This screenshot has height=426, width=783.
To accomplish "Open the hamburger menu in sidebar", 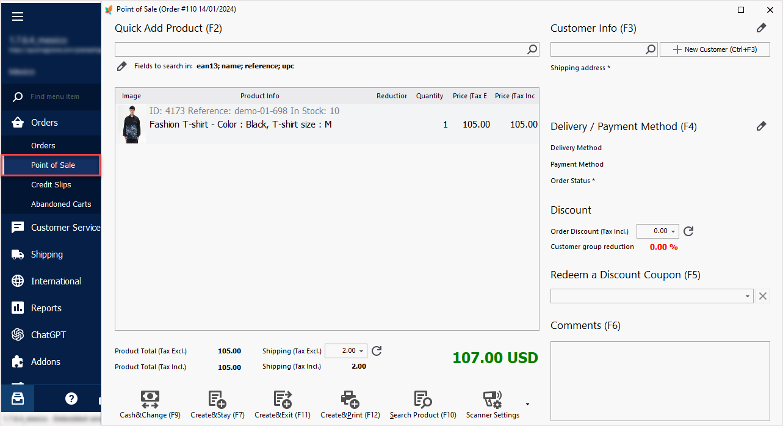I will coord(18,16).
